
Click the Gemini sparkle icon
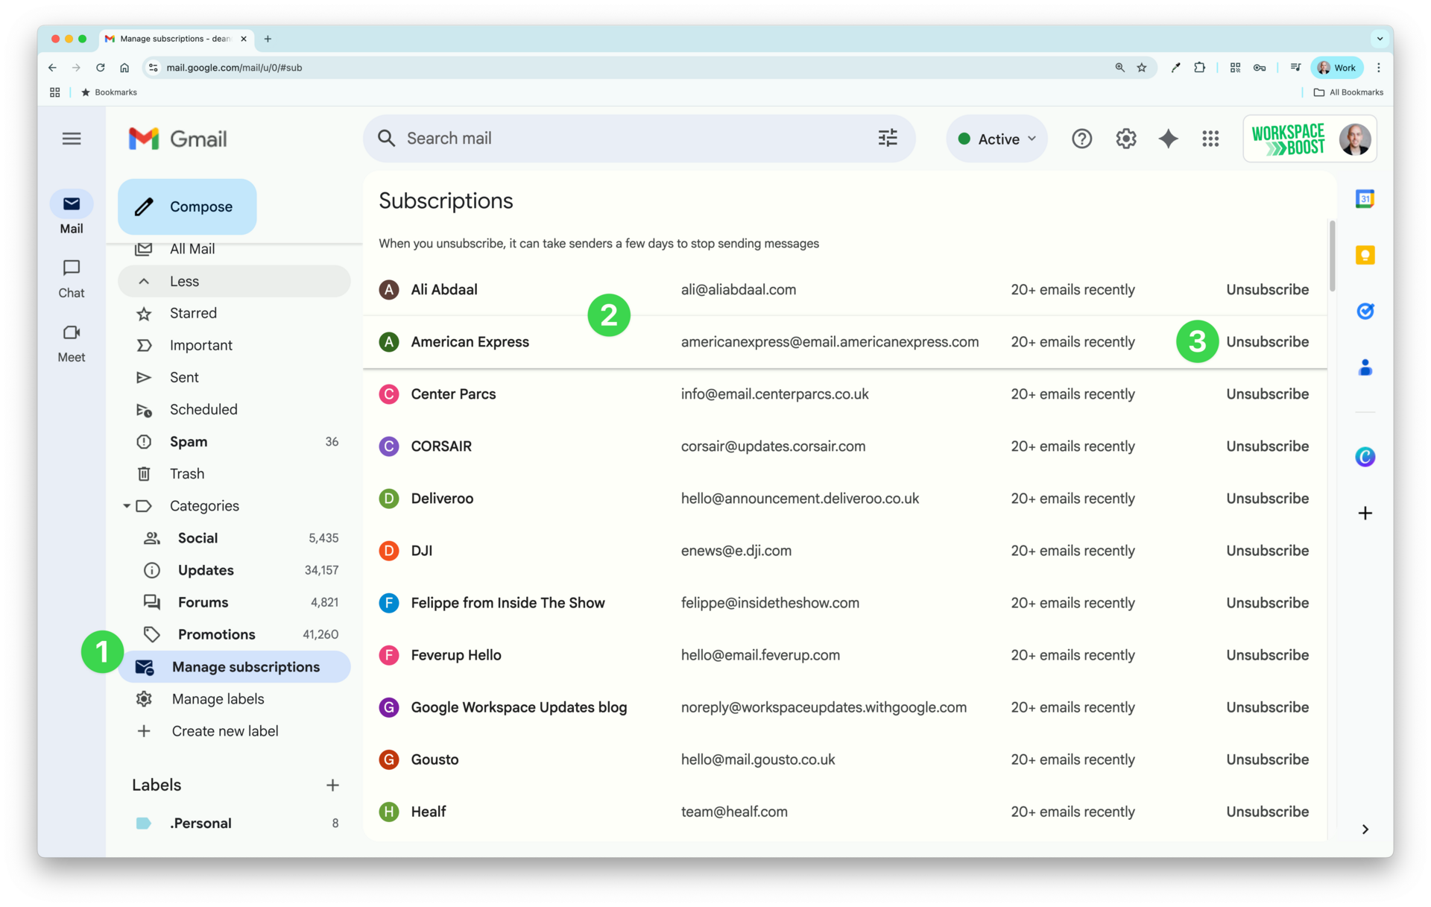[x=1168, y=139]
